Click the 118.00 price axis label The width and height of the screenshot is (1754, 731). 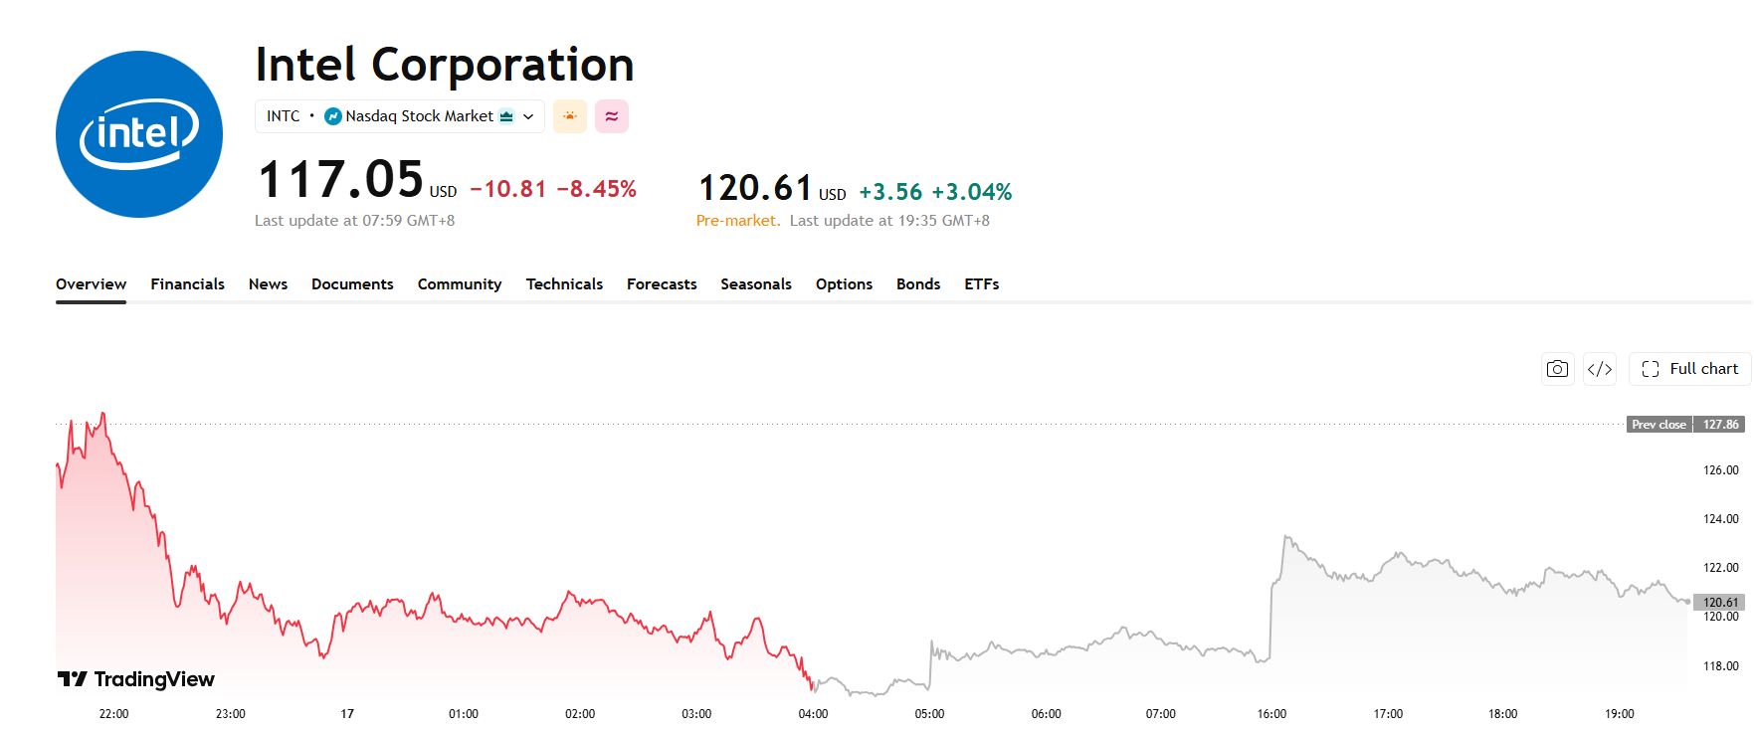(x=1721, y=666)
